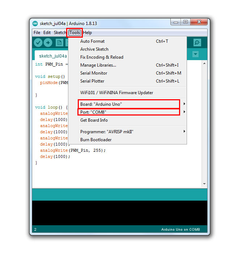Click the Verify checkmark toolbar button

tap(38, 43)
